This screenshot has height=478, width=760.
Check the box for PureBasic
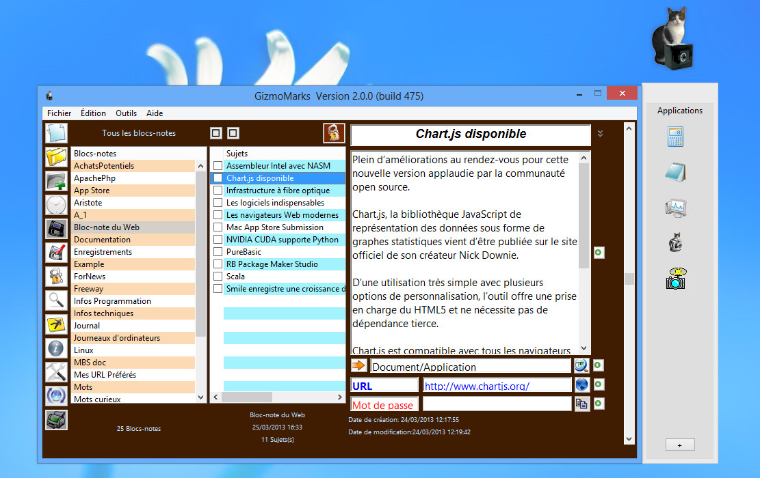point(218,252)
